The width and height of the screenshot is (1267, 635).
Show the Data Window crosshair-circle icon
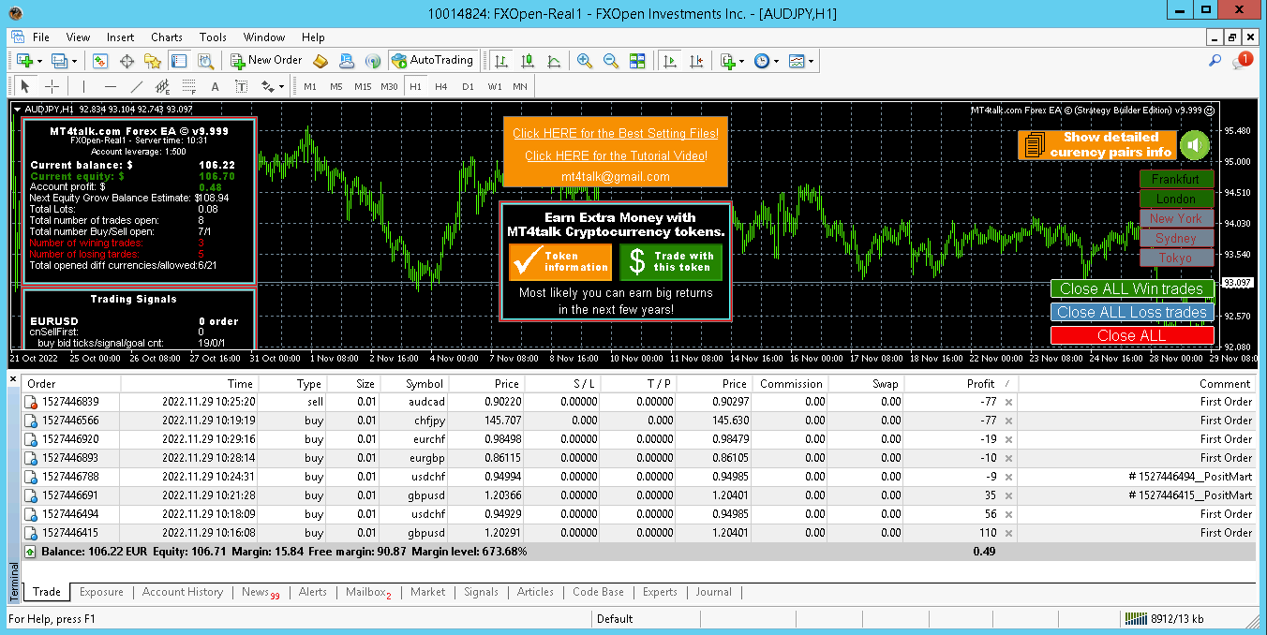(127, 61)
